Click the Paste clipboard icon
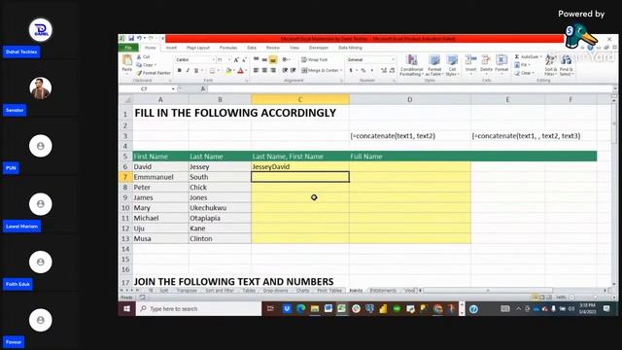This screenshot has height=350, width=622. click(x=127, y=60)
